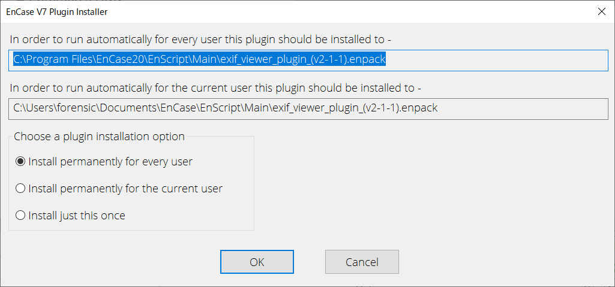Choose the current user radio button circle
Screen dimensions: 615x287
[x=20, y=188]
